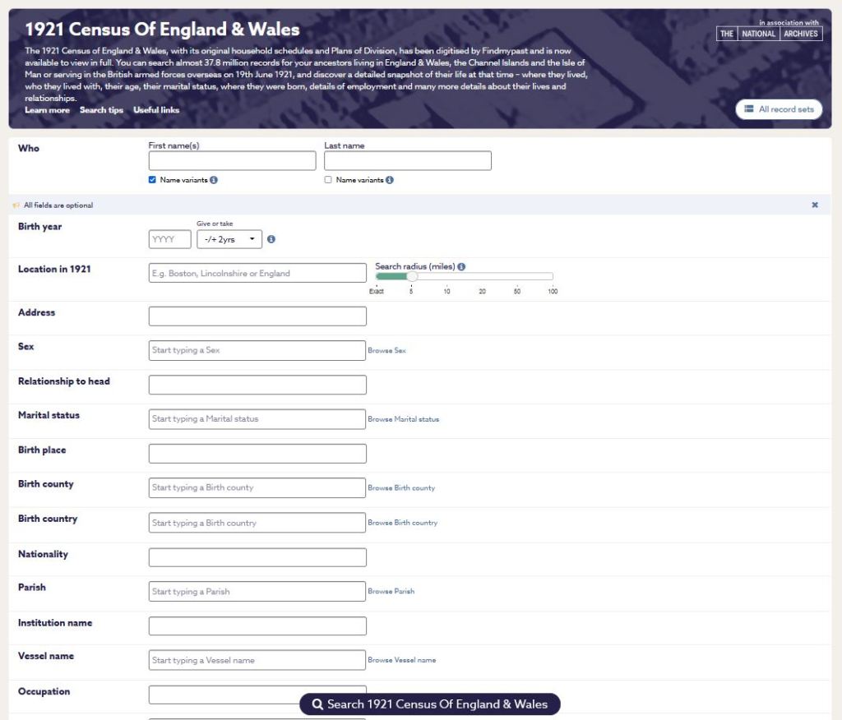Click the Location in 1921 input field
The width and height of the screenshot is (842, 720).
(x=257, y=274)
